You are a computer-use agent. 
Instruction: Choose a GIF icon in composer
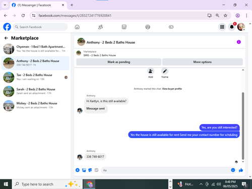96,170
